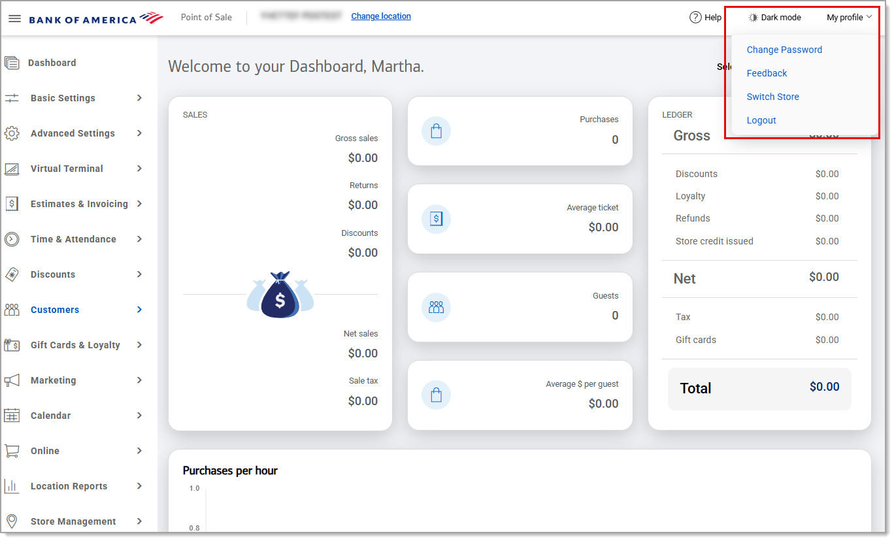Expand Advanced Settings chevron

coord(139,133)
